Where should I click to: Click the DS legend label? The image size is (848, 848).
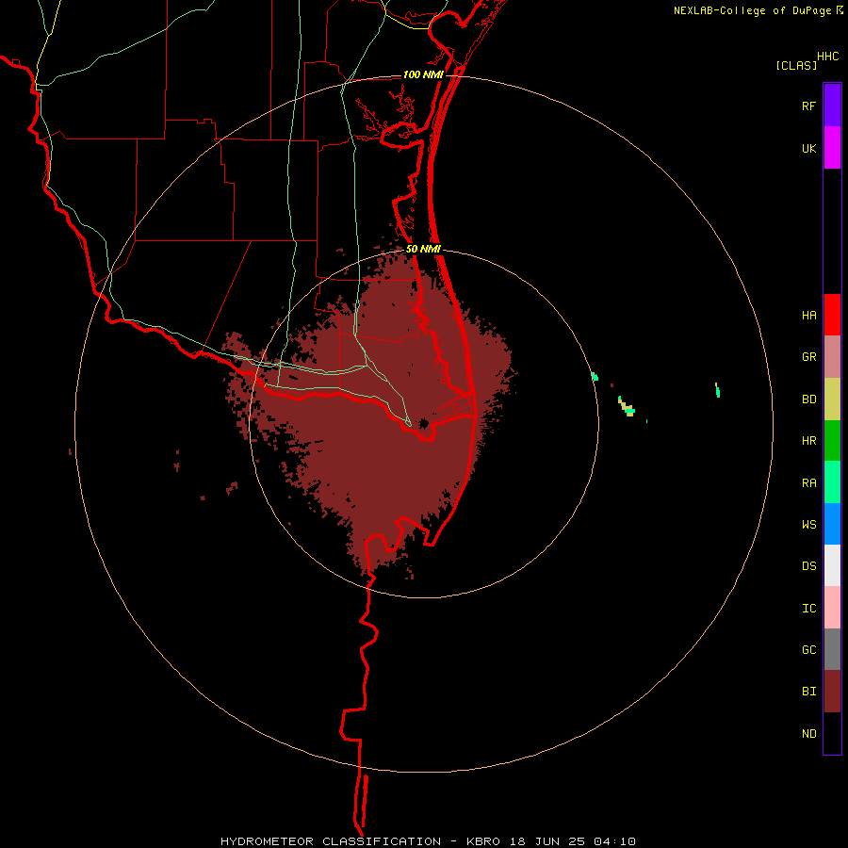click(x=808, y=566)
